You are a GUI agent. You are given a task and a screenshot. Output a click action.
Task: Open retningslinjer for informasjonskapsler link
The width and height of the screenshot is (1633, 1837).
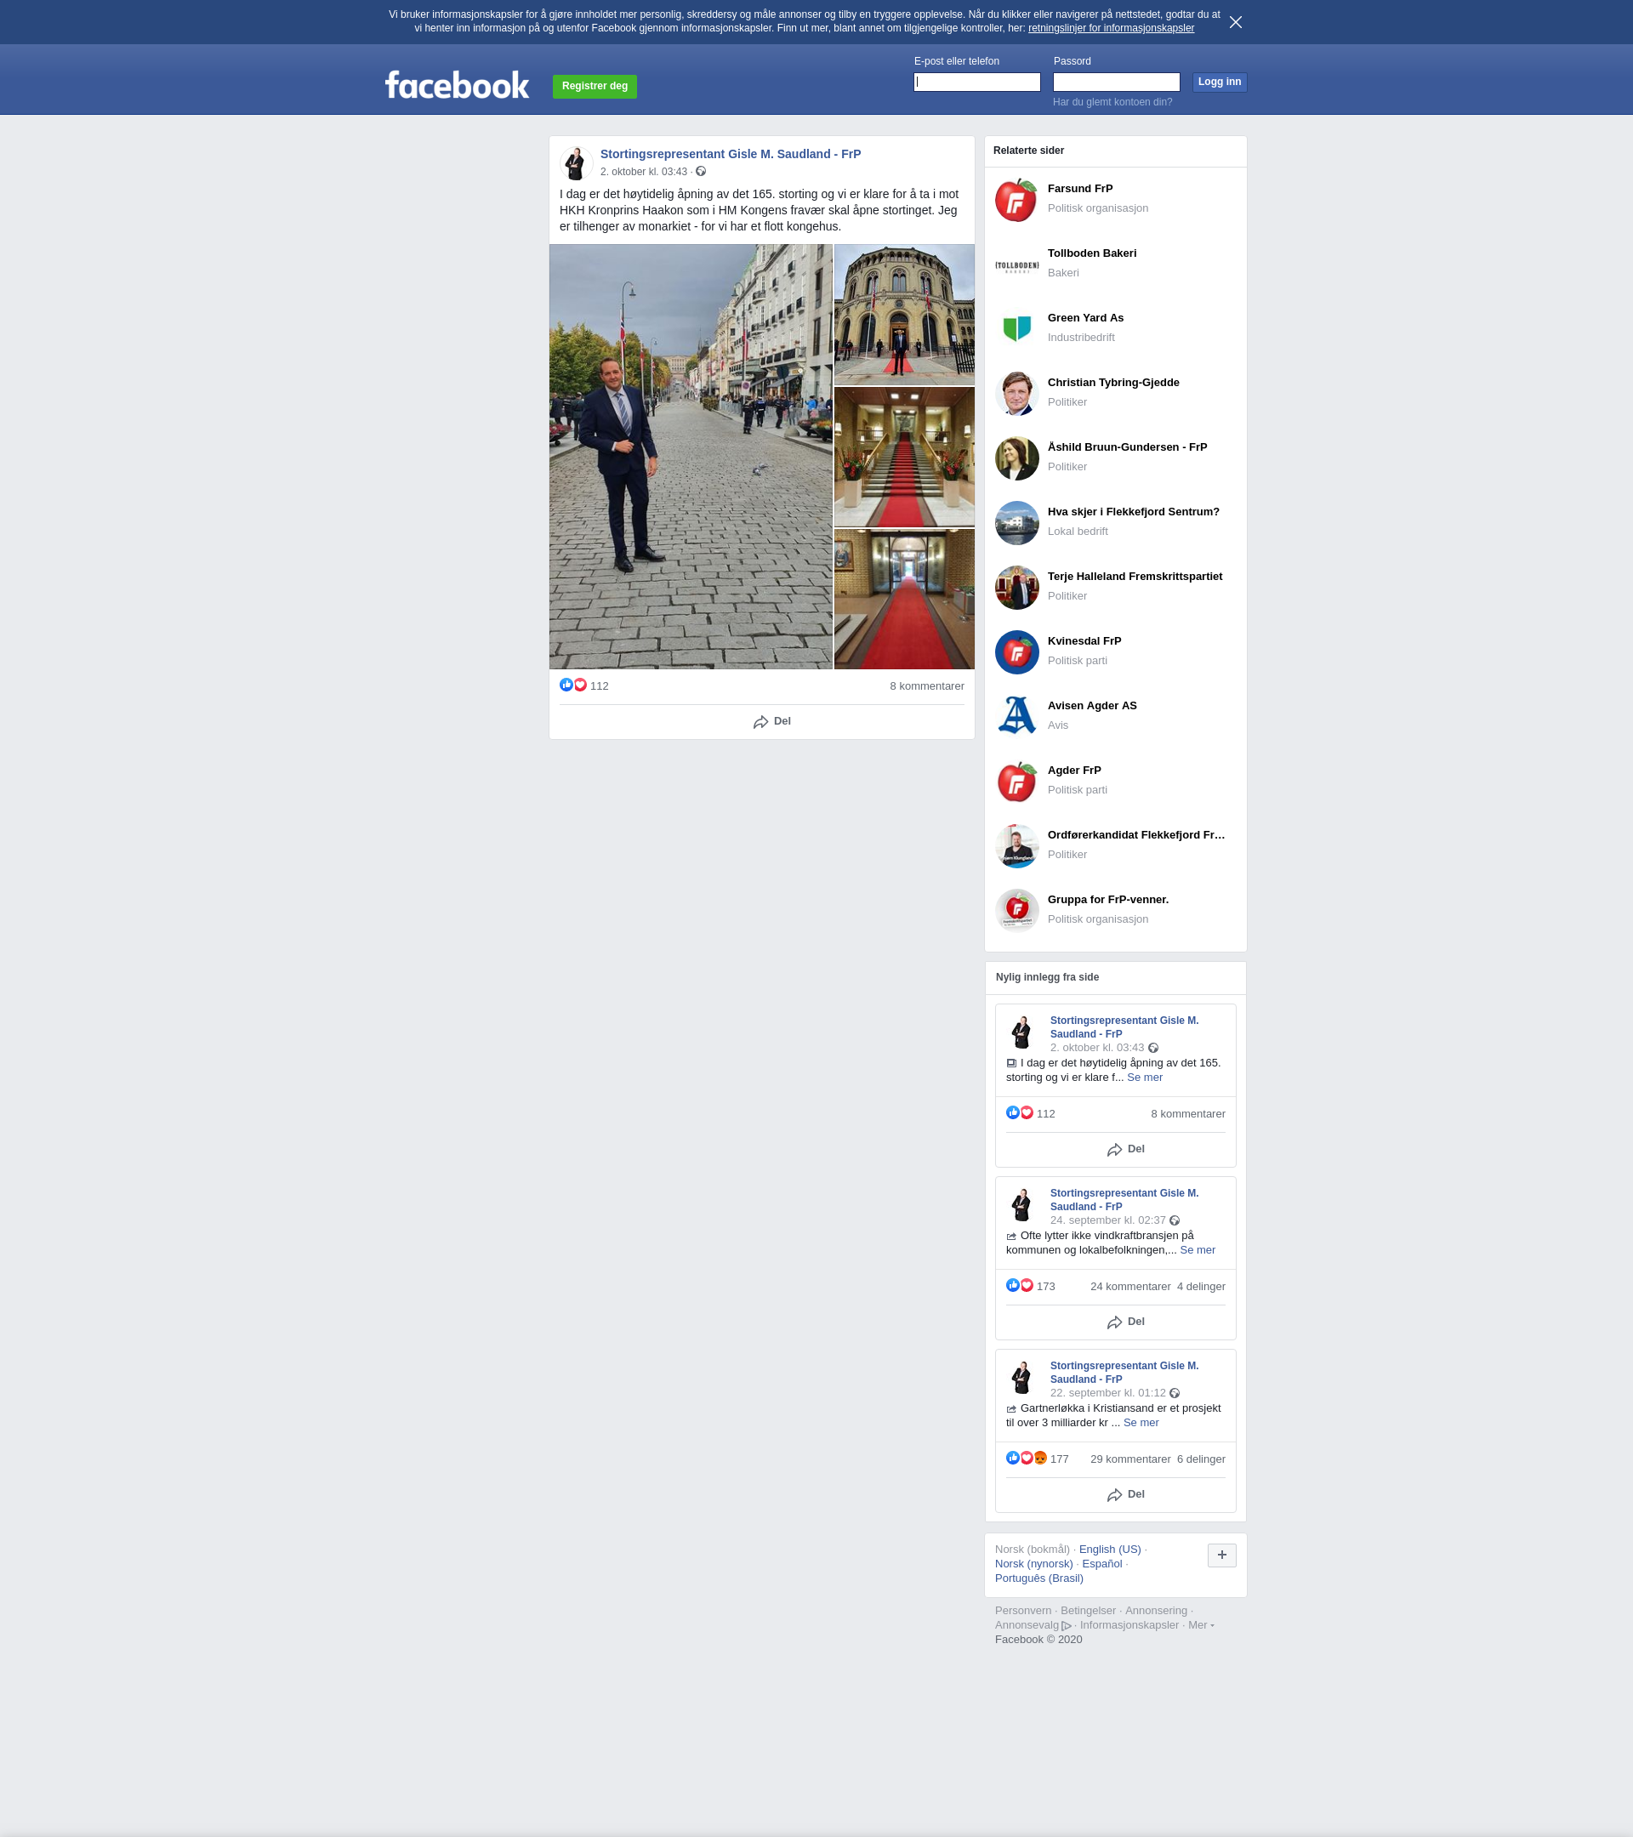point(1111,29)
